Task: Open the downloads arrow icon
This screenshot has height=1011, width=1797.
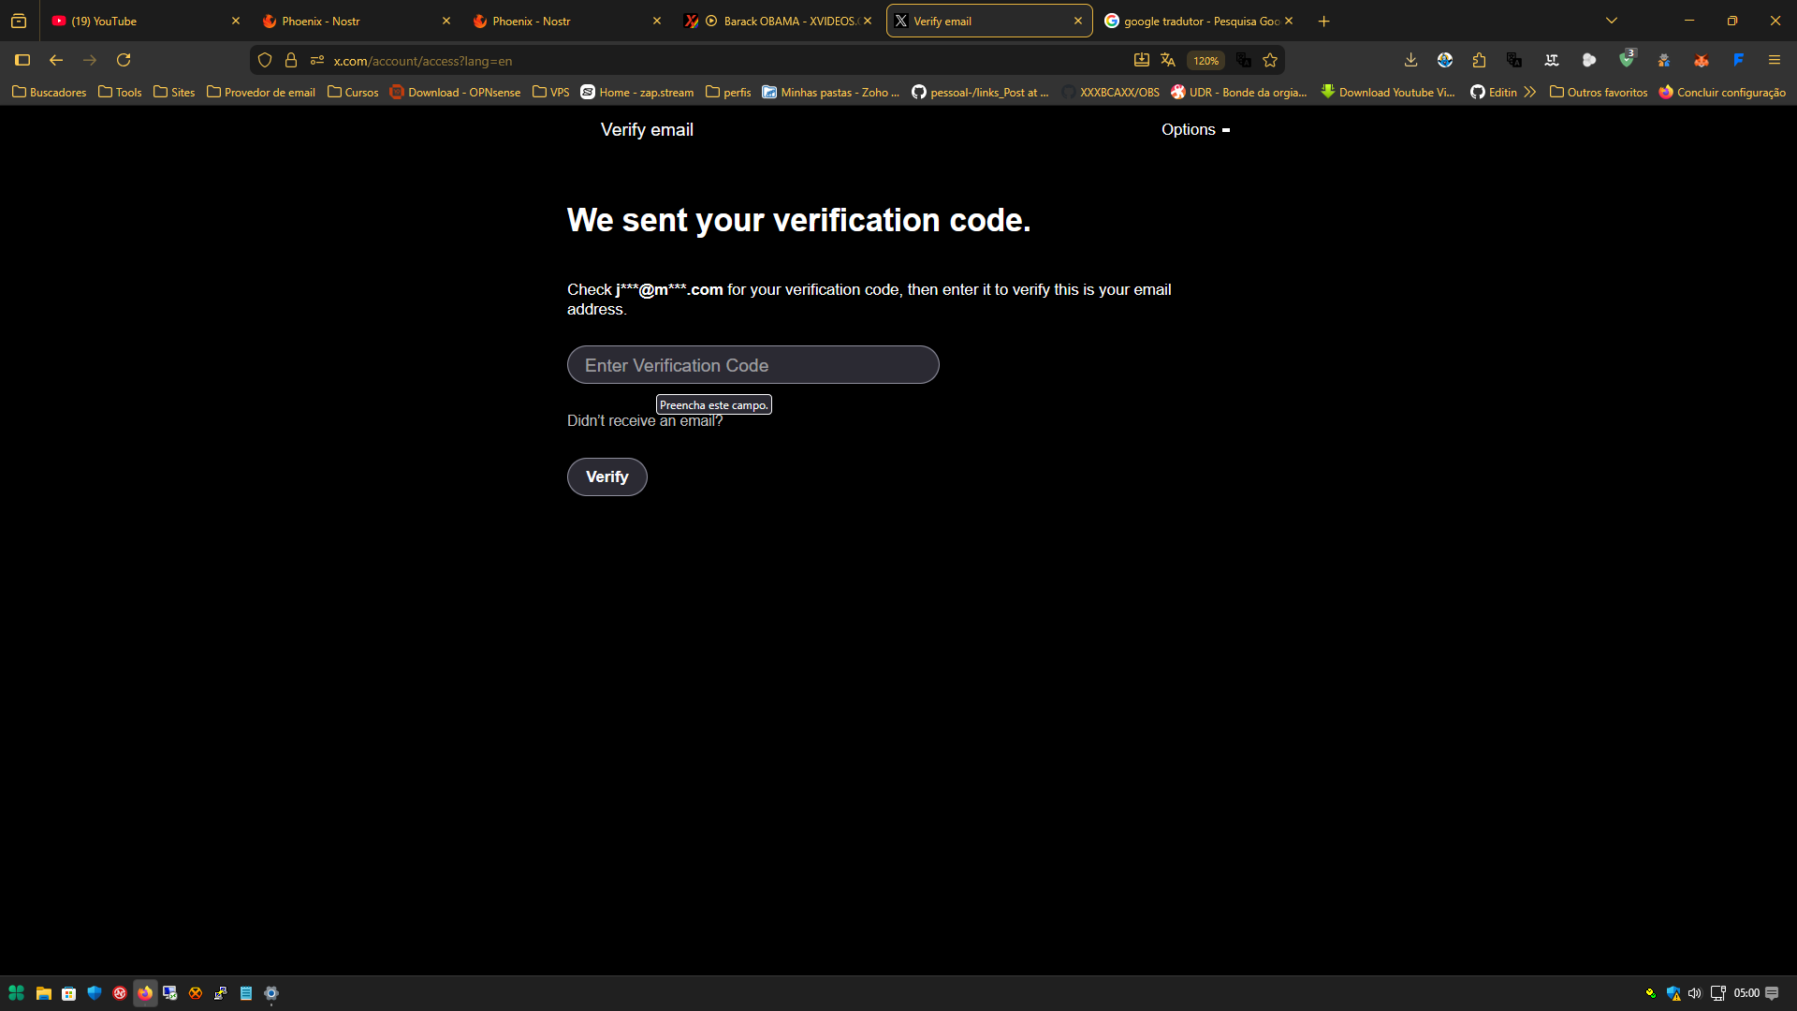Action: click(1410, 61)
